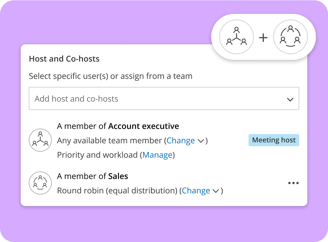Viewport: 328px width, 242px height.
Task: Open the Add host and co-hosts dropdown
Action: (164, 98)
